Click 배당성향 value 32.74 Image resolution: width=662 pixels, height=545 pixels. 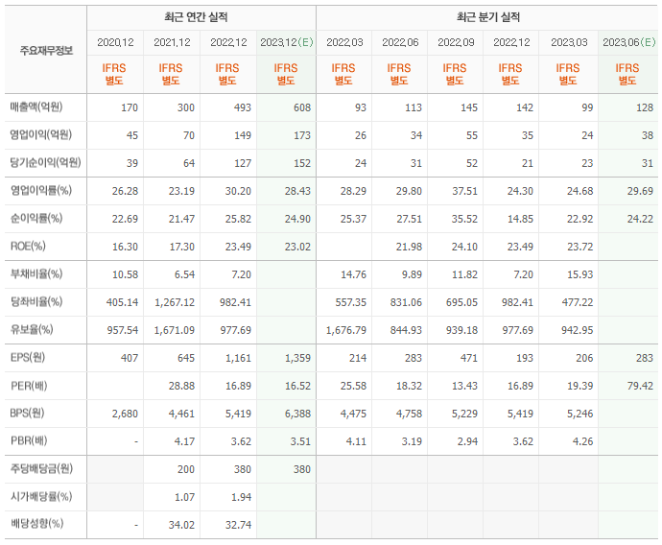pyautogui.click(x=238, y=525)
